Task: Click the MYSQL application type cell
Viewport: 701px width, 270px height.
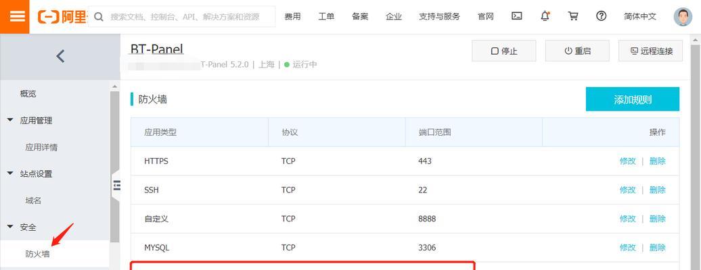Action: point(157,248)
